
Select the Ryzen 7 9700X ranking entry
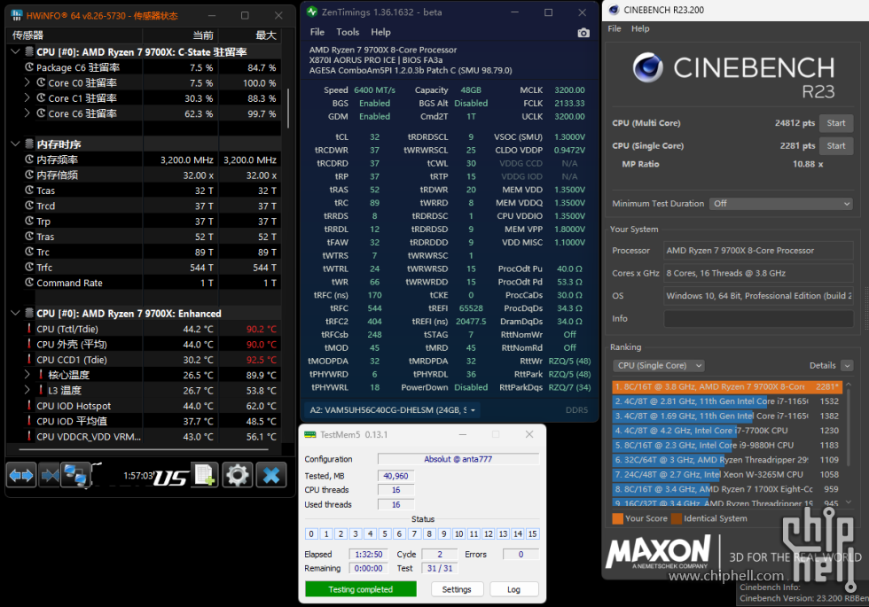point(726,386)
